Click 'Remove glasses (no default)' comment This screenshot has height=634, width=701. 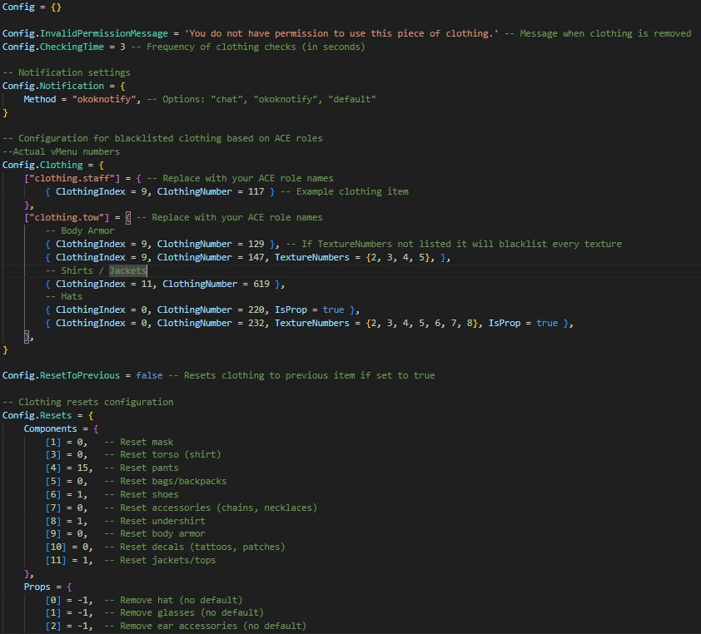[191, 612]
